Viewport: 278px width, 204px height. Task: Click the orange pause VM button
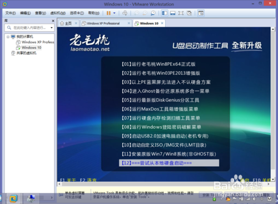(x=108, y=13)
